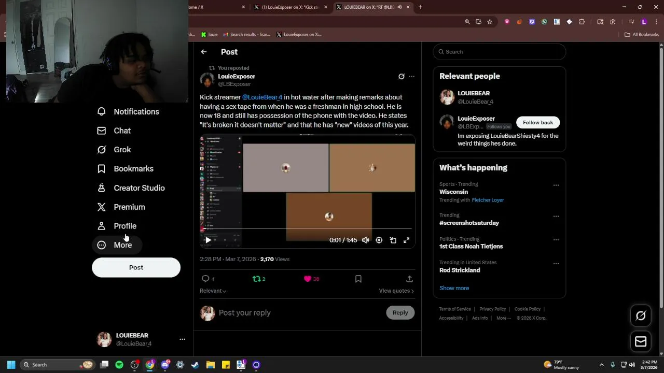
Task: Open View quotes link
Action: coord(396,291)
